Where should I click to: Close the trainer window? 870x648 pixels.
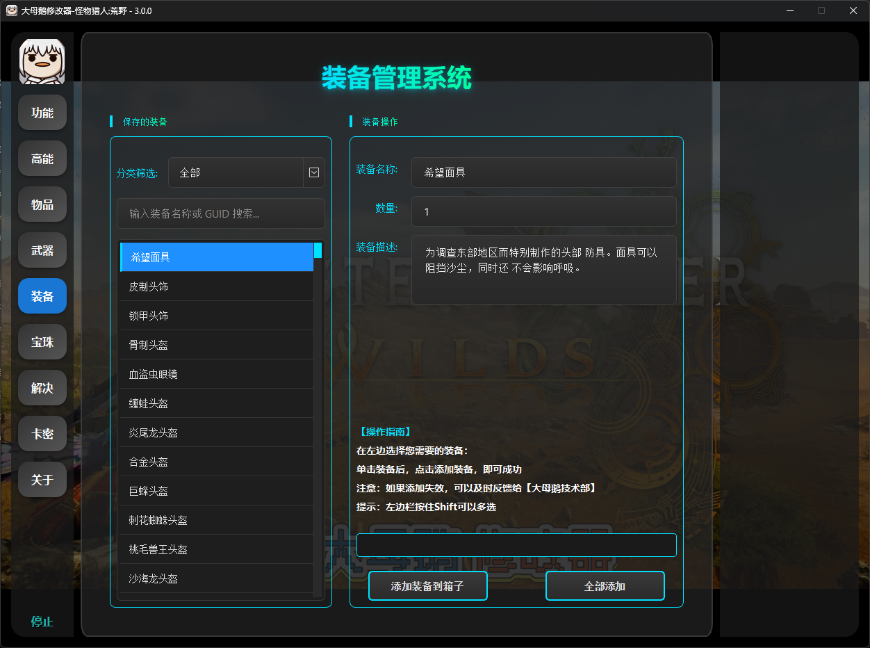(853, 10)
